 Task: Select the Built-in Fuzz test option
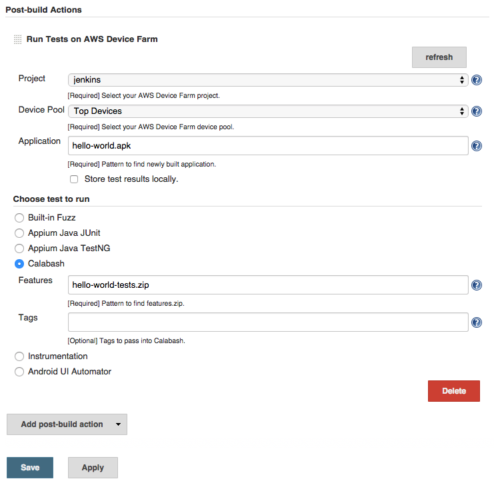click(x=19, y=218)
